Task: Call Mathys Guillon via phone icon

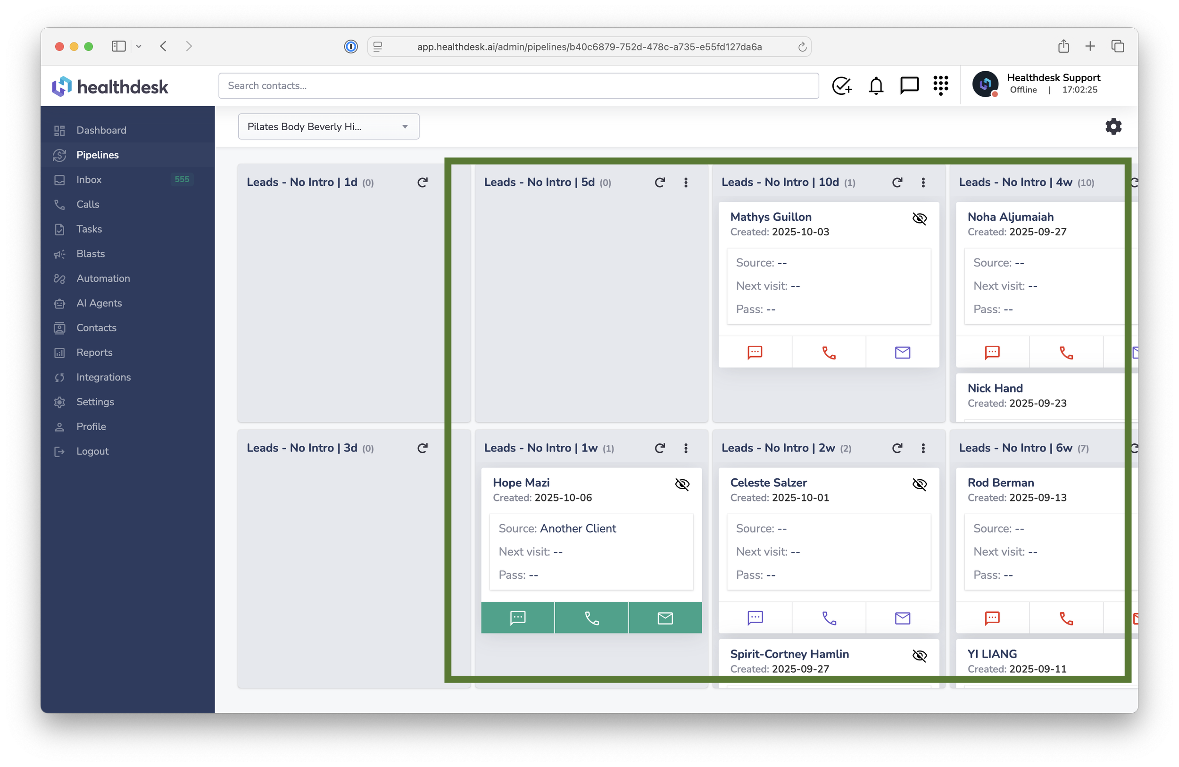Action: click(828, 352)
